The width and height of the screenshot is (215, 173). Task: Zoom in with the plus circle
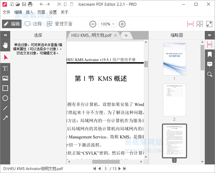click(122, 24)
